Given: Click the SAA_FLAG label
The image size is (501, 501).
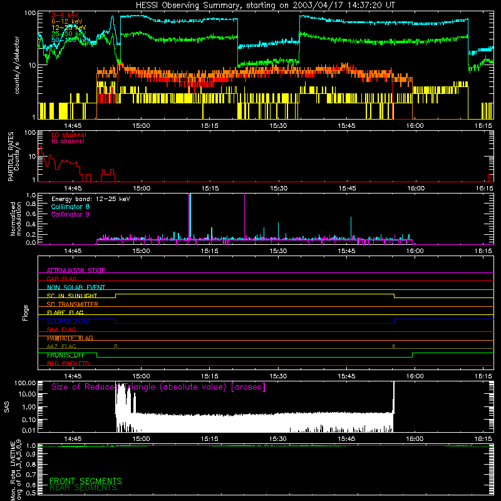Looking at the screenshot, I should (x=61, y=329).
